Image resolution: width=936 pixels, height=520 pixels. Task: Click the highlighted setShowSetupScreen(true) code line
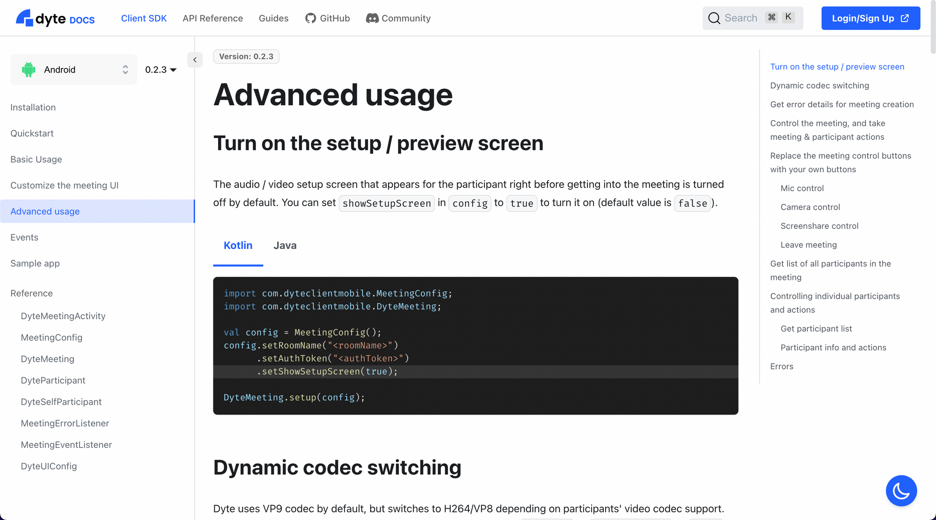tap(475, 372)
